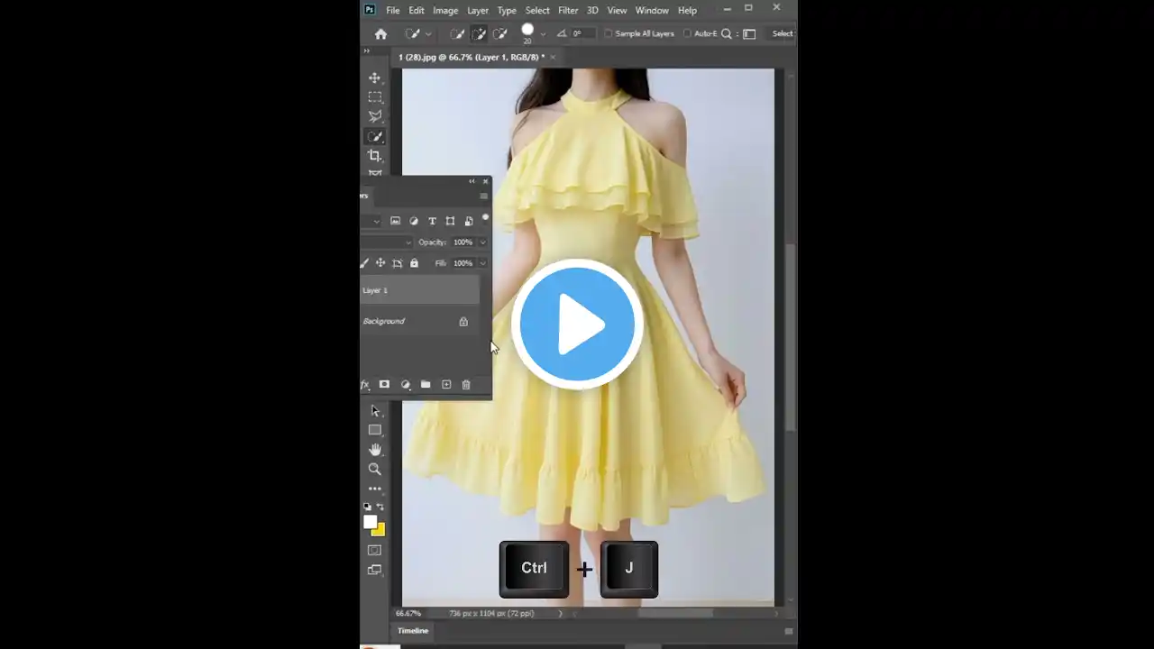Create a new layer in the Layers panel
1154x649 pixels.
pyautogui.click(x=446, y=384)
